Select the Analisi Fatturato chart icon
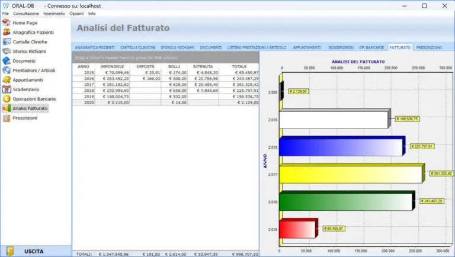This screenshot has width=455, height=257. [x=7, y=108]
